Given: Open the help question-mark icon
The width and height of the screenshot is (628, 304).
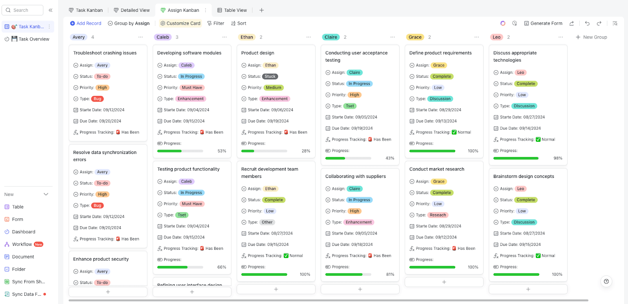Looking at the screenshot, I should 606,281.
